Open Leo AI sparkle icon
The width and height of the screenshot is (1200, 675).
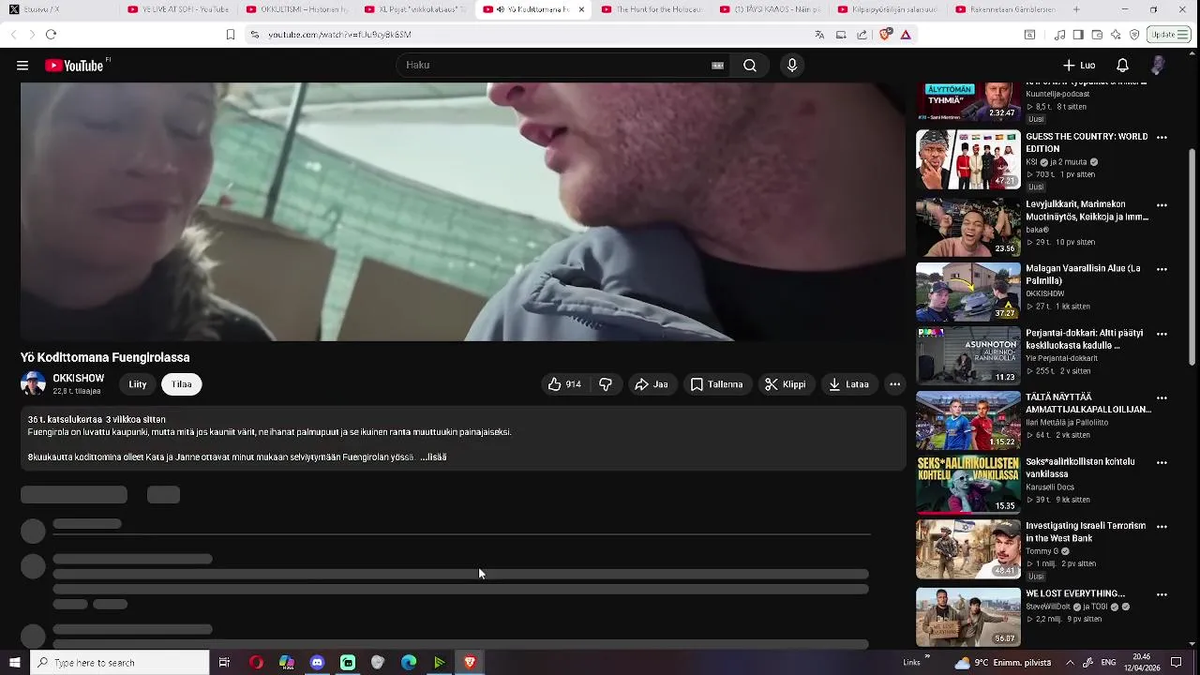point(1116,35)
